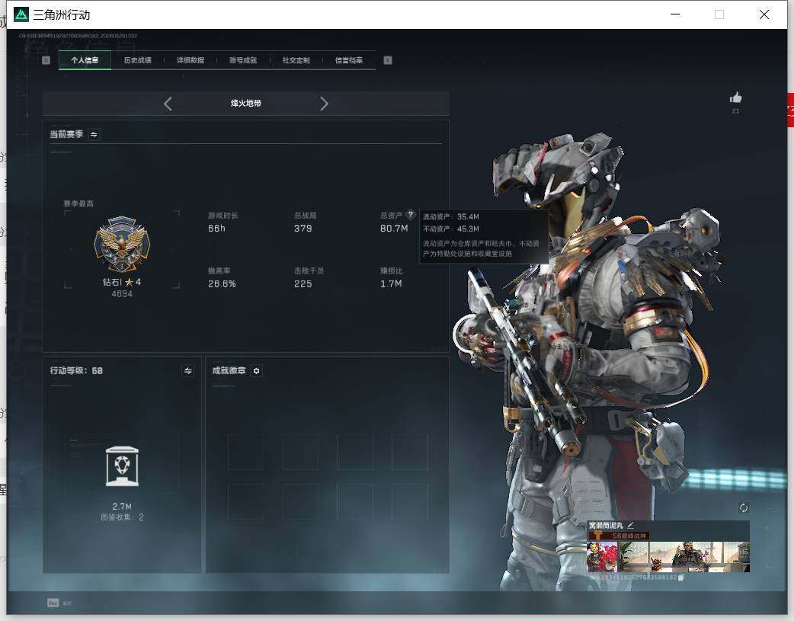Click the 三角洲行动 app logo in title bar
Screen dimensions: 794x621
tap(21, 14)
